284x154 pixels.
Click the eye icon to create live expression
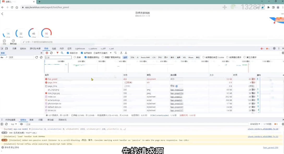21,124
